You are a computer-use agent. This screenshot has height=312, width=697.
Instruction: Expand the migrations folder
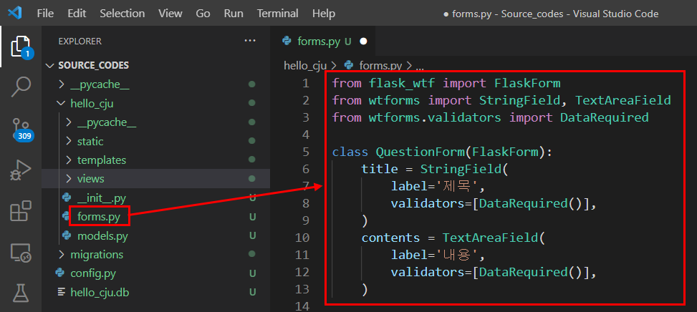click(62, 254)
